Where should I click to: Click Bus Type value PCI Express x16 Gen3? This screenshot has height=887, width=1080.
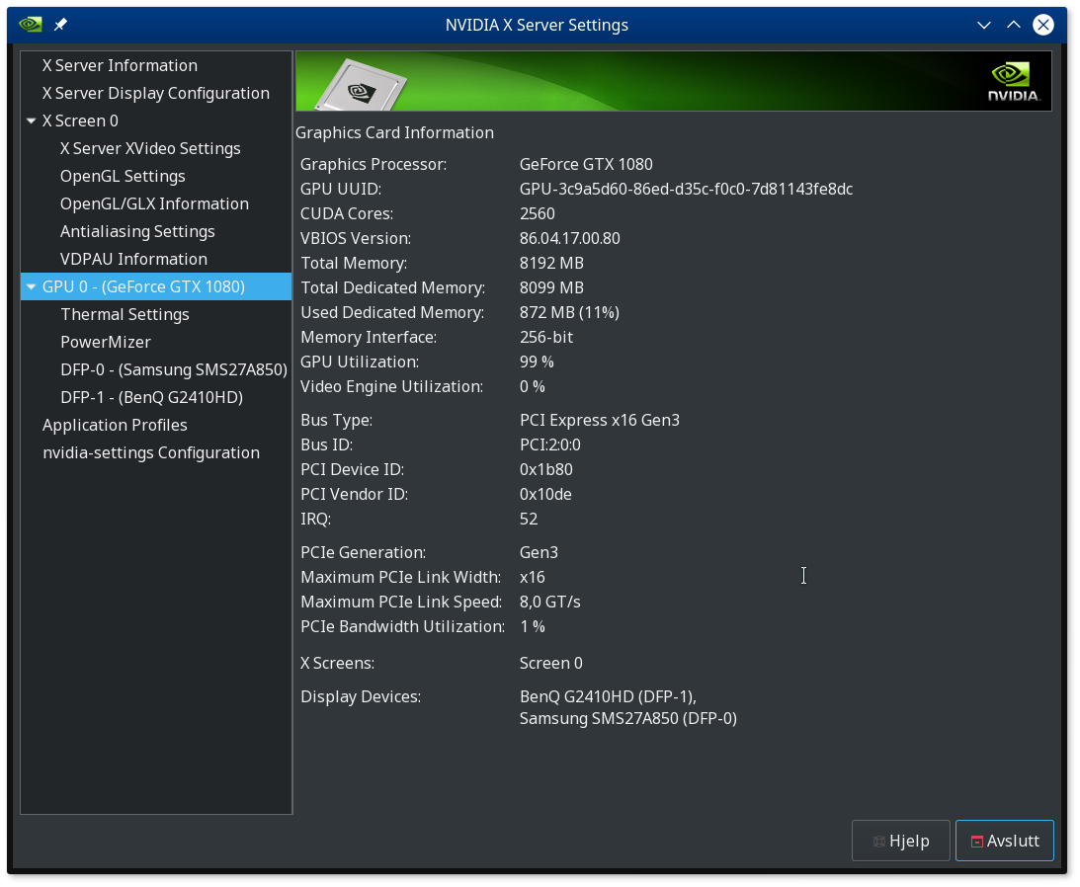tap(599, 420)
